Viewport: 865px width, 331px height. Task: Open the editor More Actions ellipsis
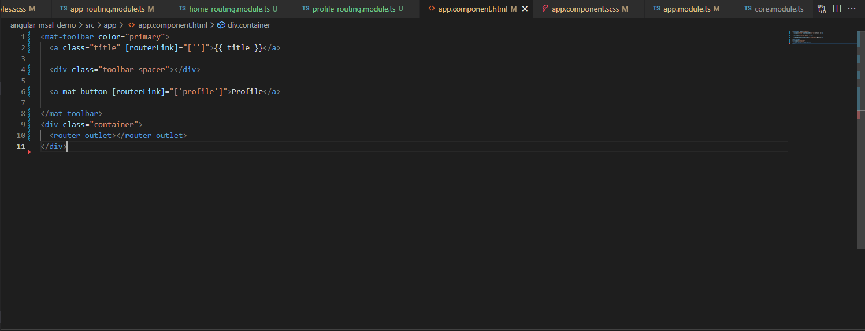click(x=852, y=9)
